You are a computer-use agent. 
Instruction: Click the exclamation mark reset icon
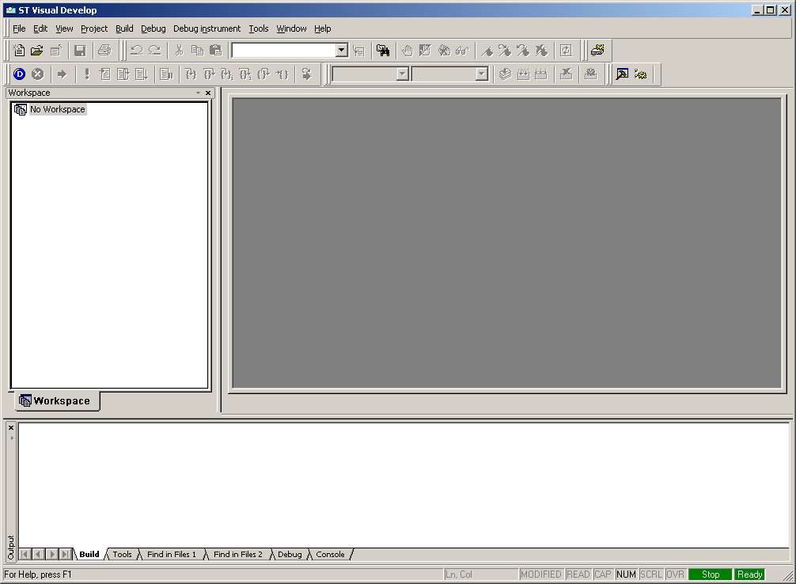[x=87, y=74]
